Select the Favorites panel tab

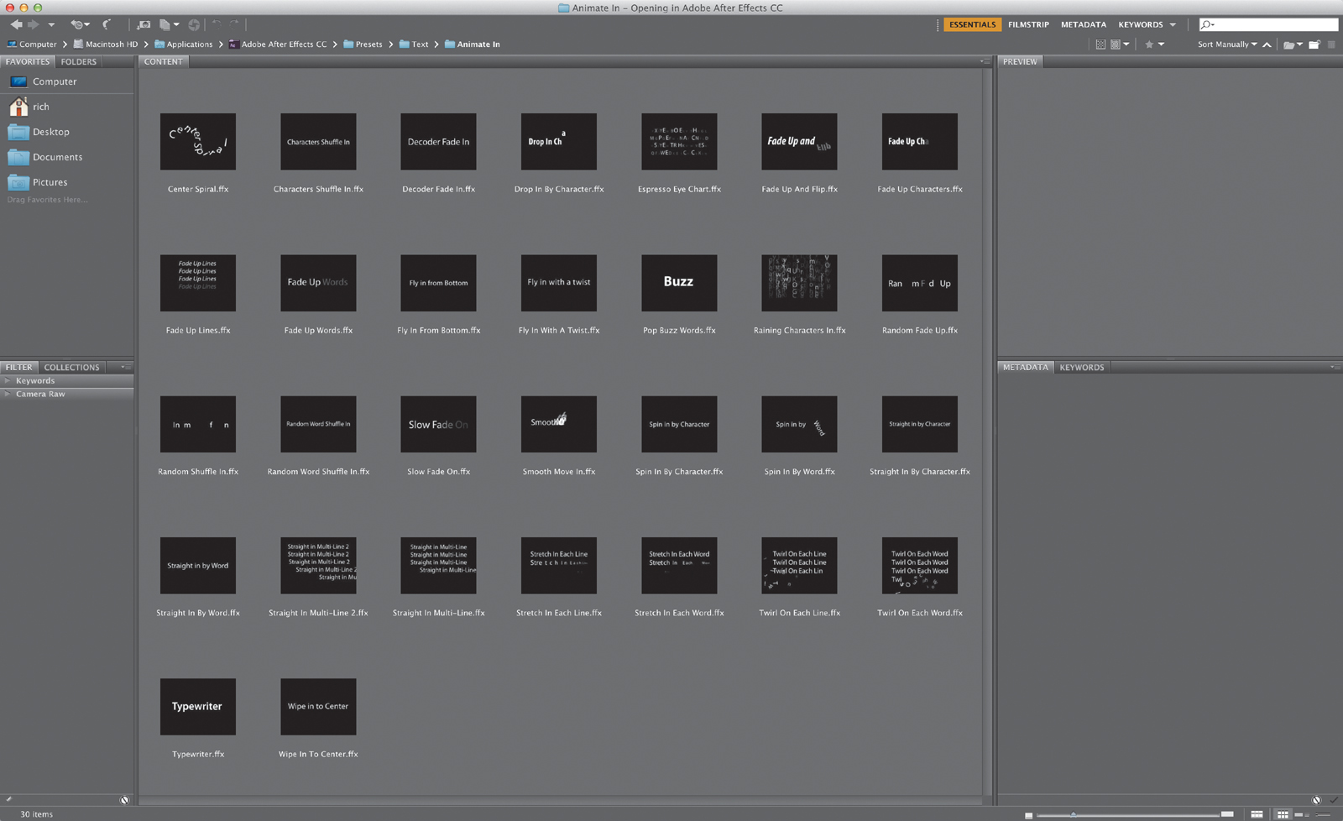pos(28,61)
